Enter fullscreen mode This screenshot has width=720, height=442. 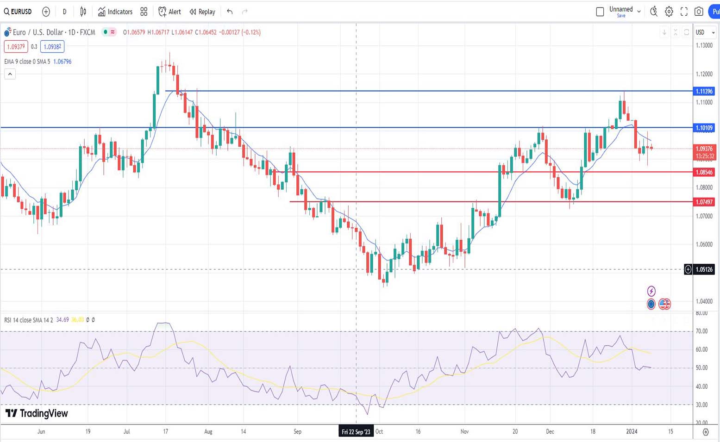point(684,12)
